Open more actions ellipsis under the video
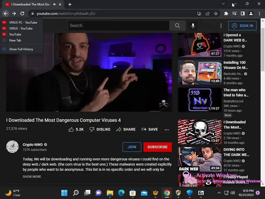This screenshot has height=199, width=265. [x=167, y=130]
